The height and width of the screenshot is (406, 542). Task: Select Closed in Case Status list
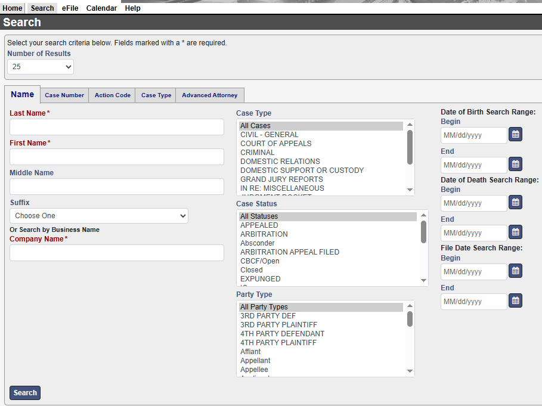251,270
